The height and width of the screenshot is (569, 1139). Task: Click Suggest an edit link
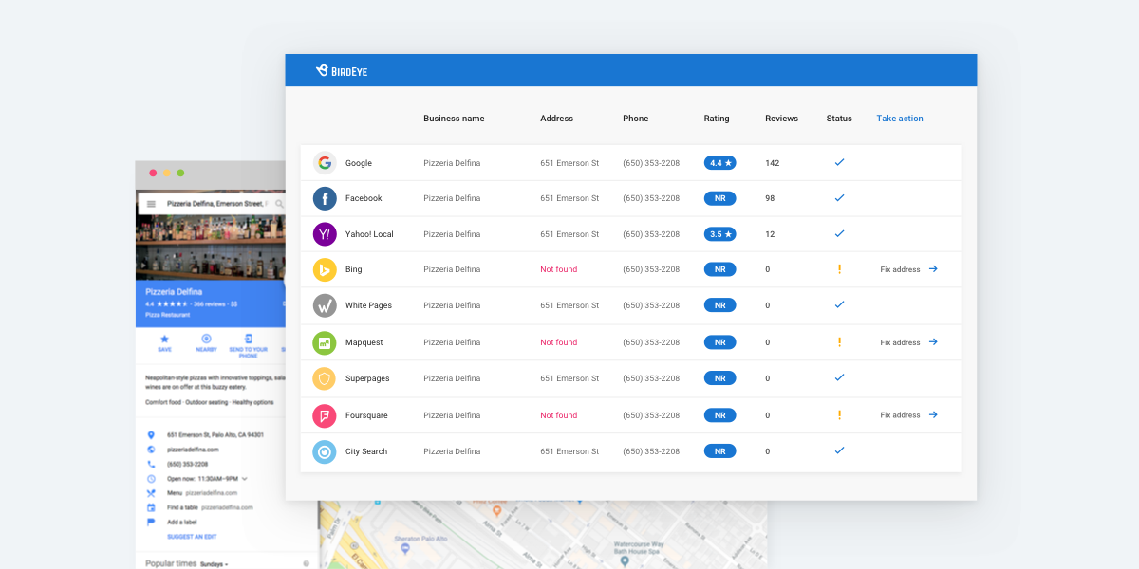pyautogui.click(x=192, y=537)
